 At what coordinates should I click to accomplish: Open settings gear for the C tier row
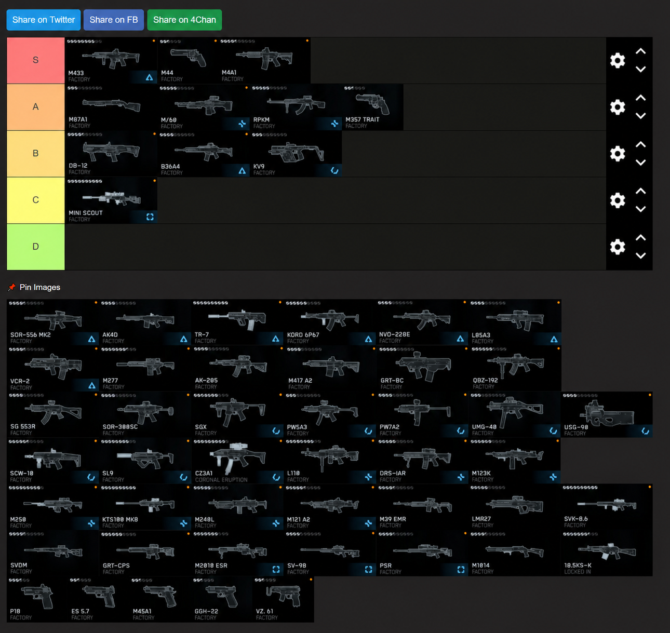(617, 200)
